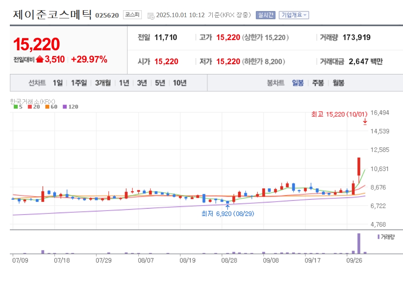
Task: Select the 1일 line chart tab
Action: [58, 83]
